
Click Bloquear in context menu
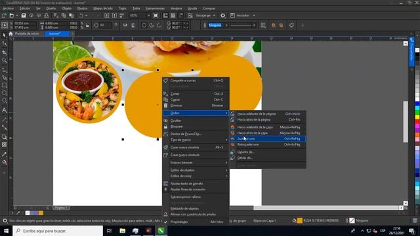pos(196,127)
